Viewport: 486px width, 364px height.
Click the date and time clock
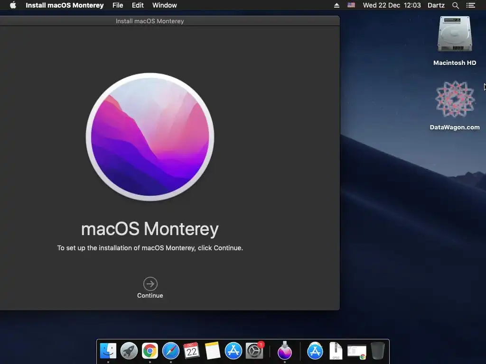click(392, 5)
